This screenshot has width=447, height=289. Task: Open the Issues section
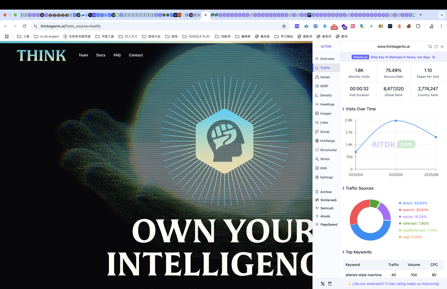[323, 77]
